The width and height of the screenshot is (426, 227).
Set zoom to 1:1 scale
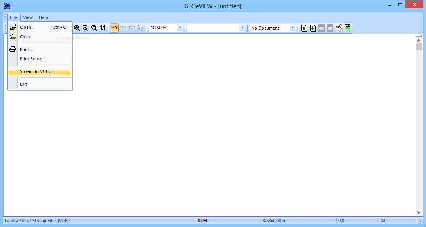point(102,28)
